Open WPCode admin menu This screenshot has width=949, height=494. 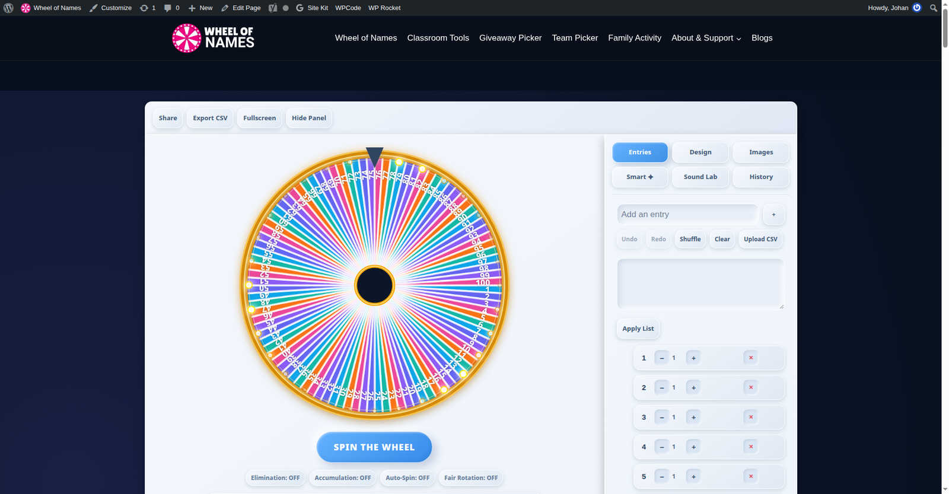click(x=348, y=8)
